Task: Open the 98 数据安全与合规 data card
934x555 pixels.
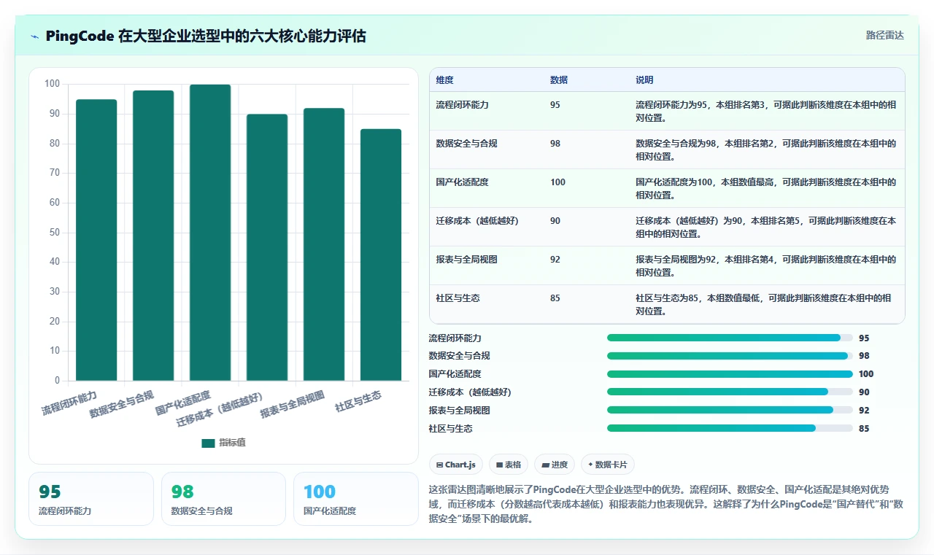Action: (x=223, y=499)
